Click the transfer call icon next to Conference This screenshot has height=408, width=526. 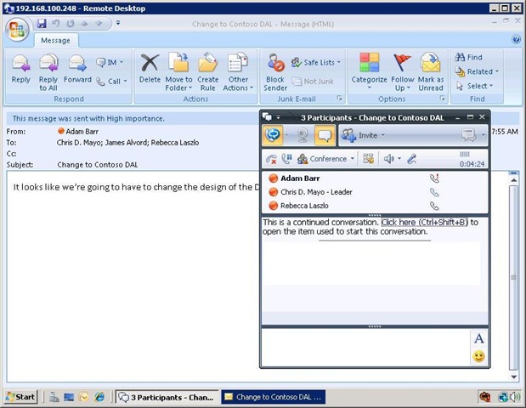[x=369, y=159]
